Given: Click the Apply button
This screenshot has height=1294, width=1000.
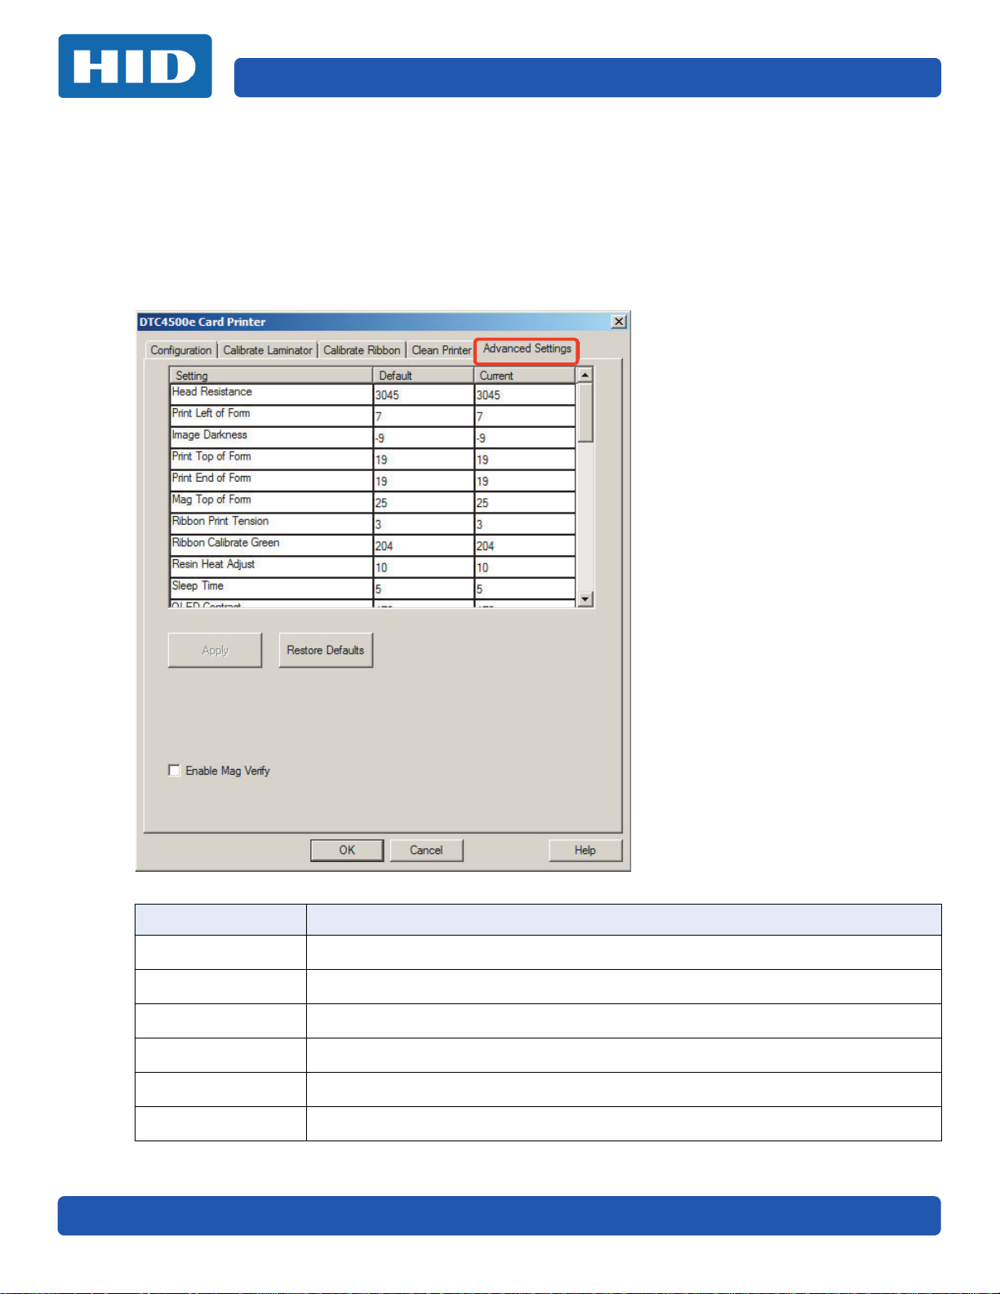Looking at the screenshot, I should point(215,651).
